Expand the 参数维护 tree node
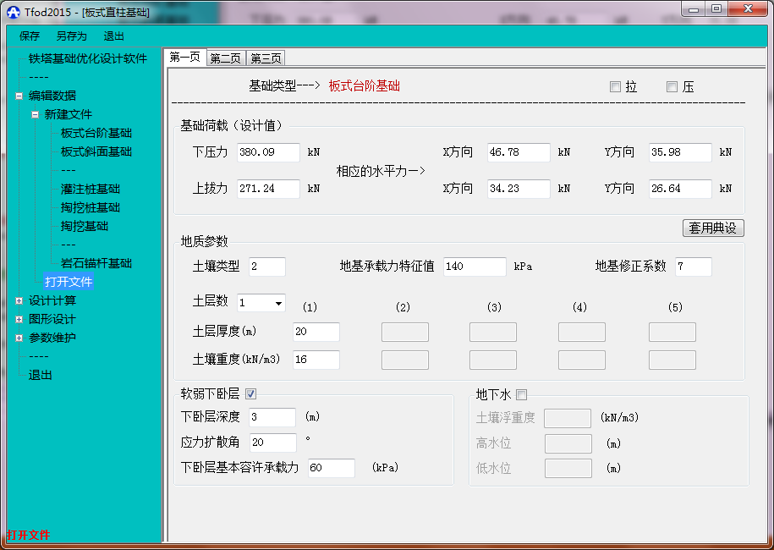This screenshot has height=550, width=774. click(19, 338)
